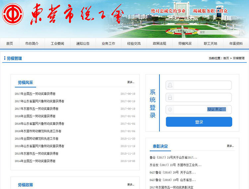The width and height of the screenshot is (249, 189).
Task: Click the 表彰决定 section heading tab
Action: 160,146
